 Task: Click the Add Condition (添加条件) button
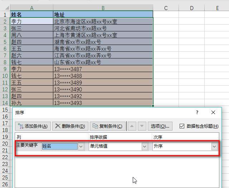[x=33, y=126]
